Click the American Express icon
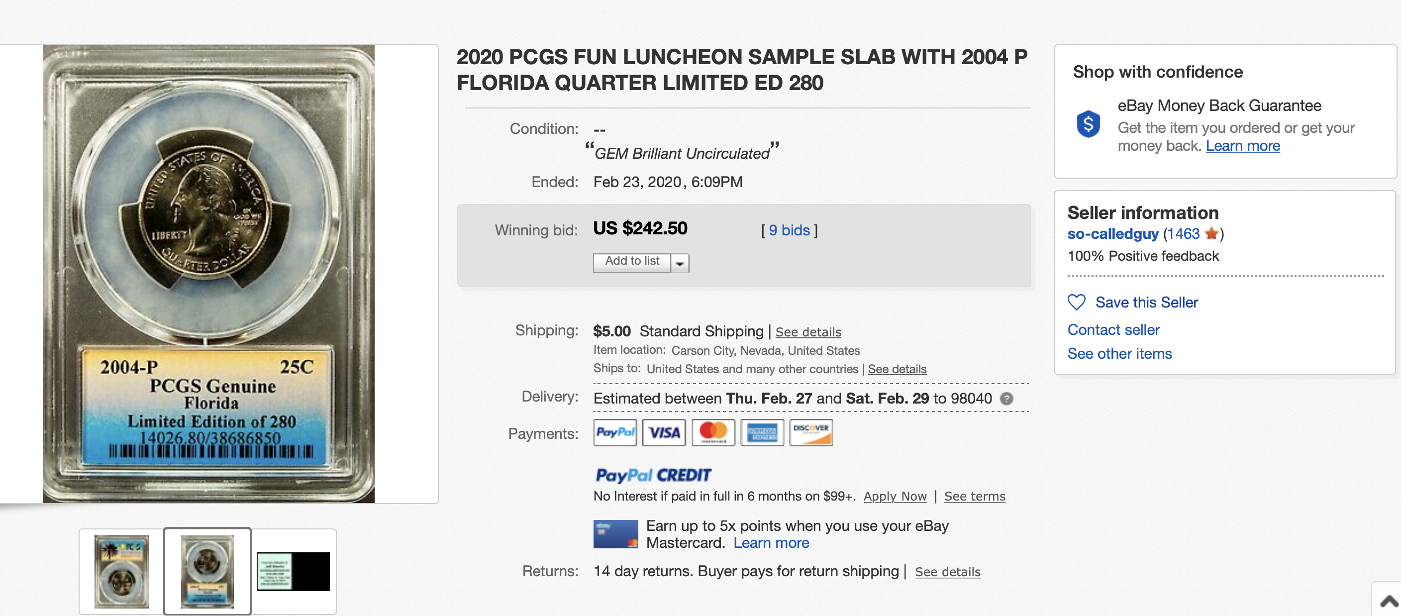Image resolution: width=1401 pixels, height=616 pixels. pyautogui.click(x=761, y=432)
